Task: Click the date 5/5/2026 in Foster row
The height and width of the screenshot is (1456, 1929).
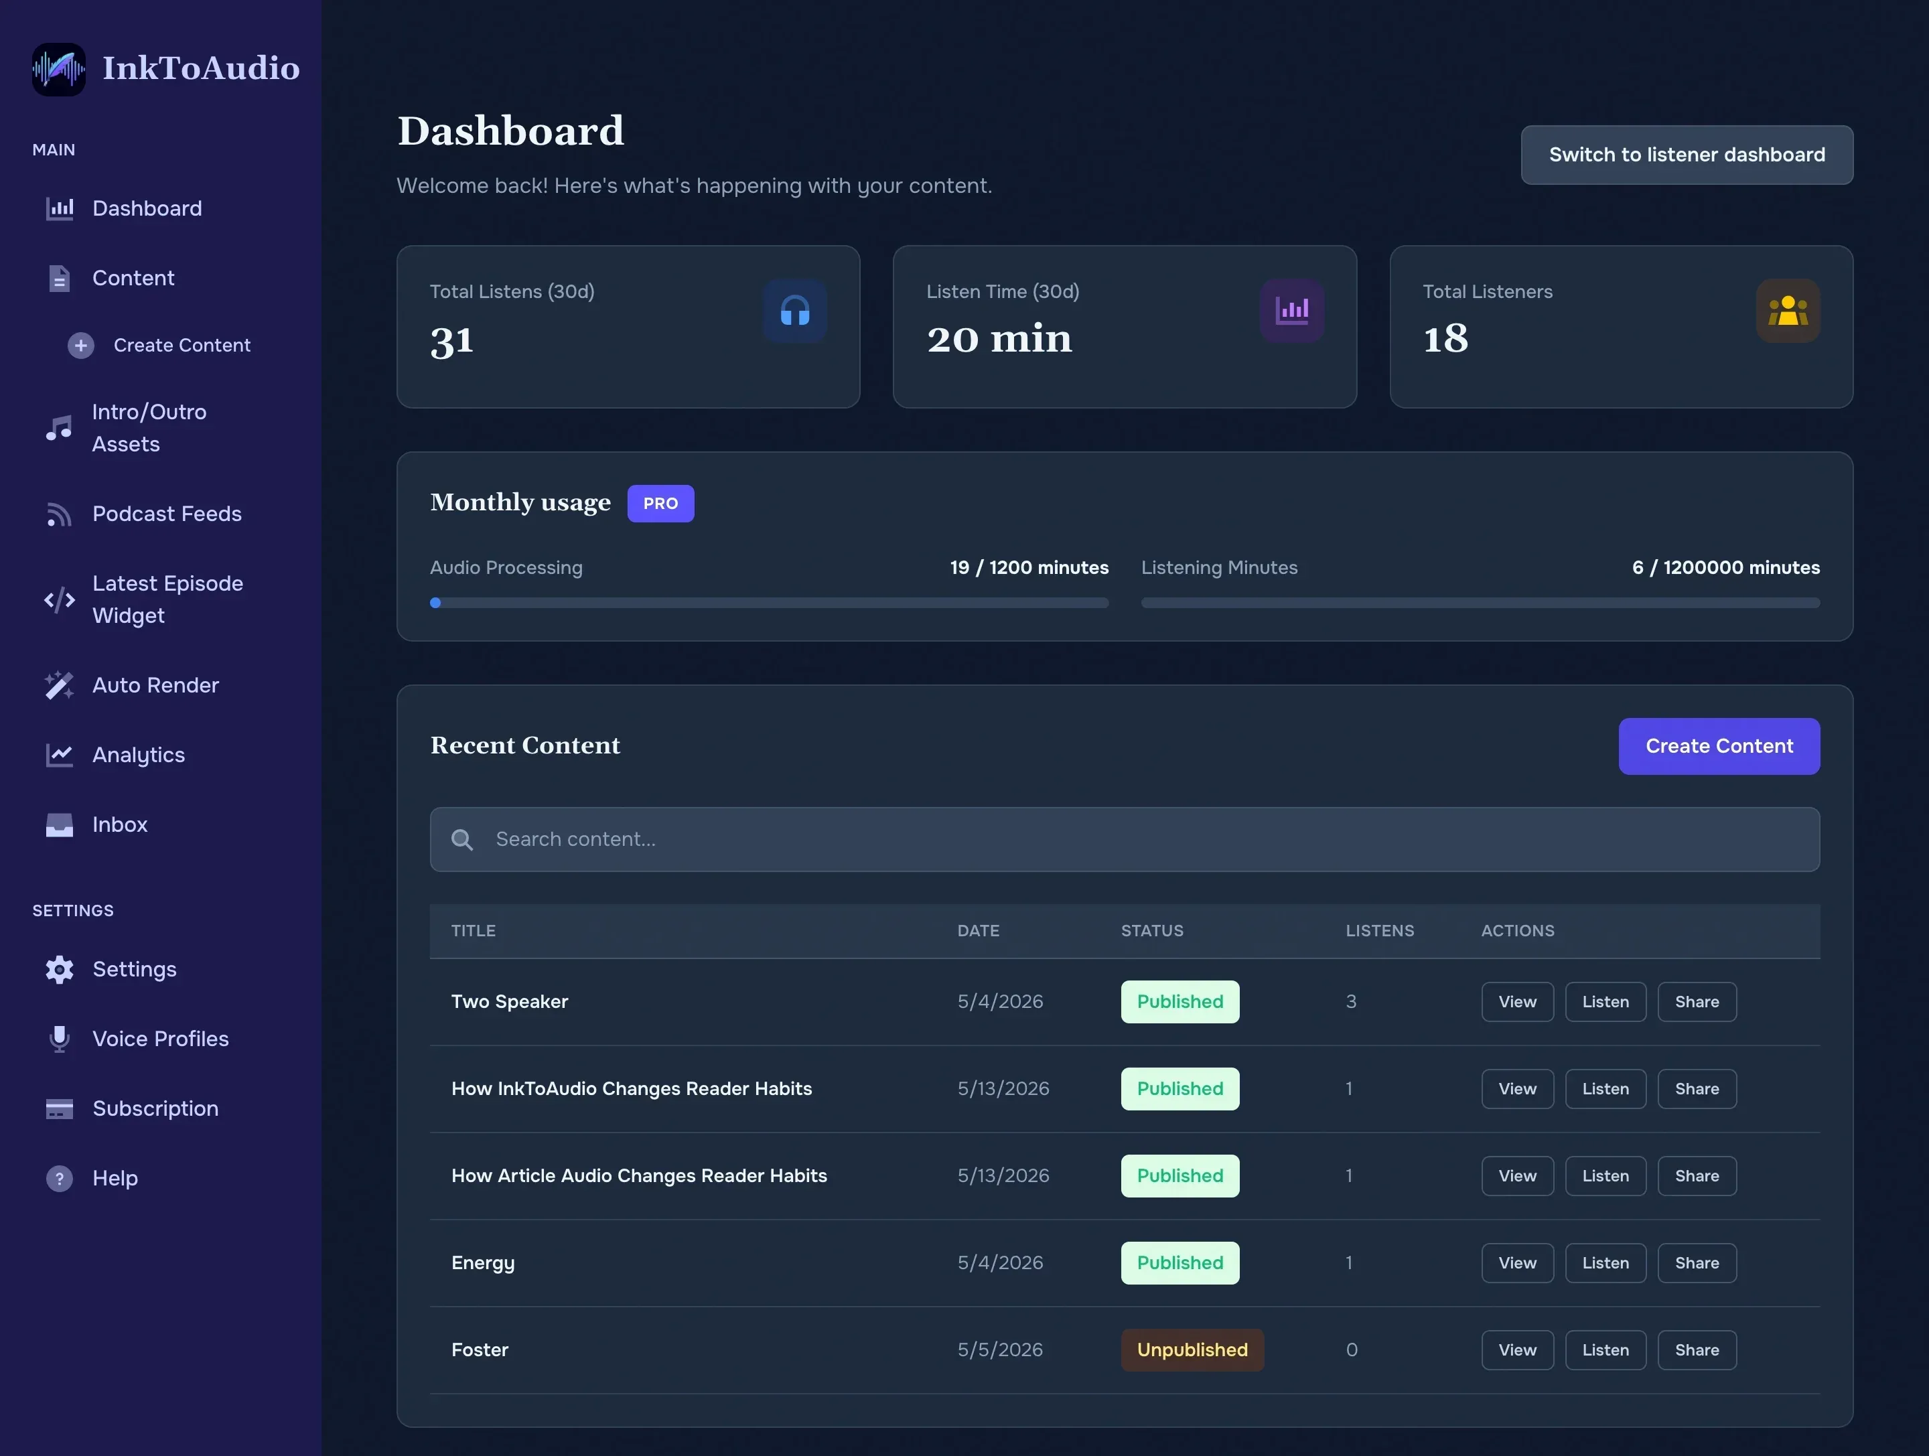Action: point(1000,1350)
